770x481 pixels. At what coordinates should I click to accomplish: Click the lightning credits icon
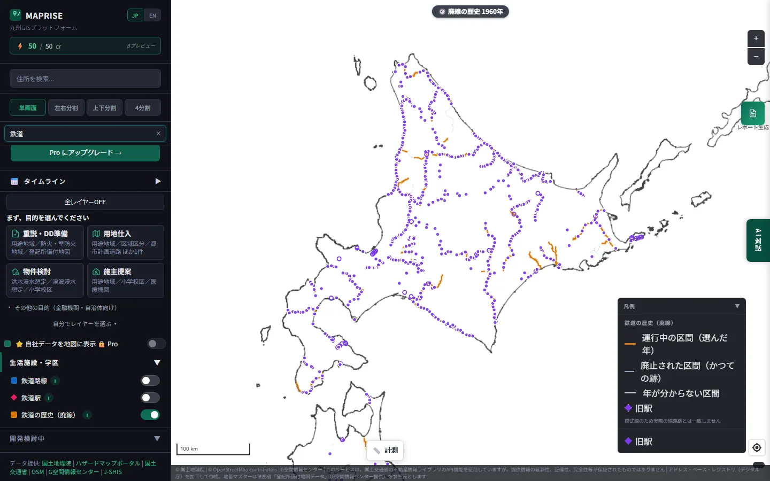20,46
